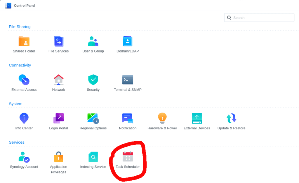The width and height of the screenshot is (299, 183).
Task: Click the magnifier icon in the search box
Action: tap(229, 18)
